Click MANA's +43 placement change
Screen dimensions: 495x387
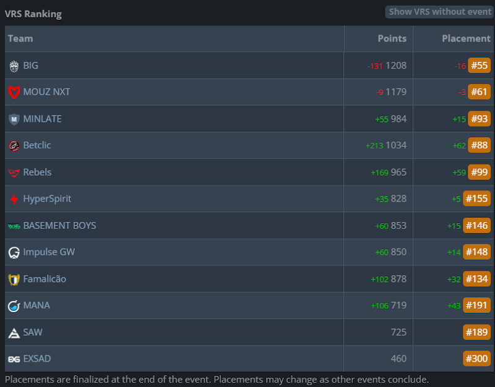pyautogui.click(x=454, y=305)
